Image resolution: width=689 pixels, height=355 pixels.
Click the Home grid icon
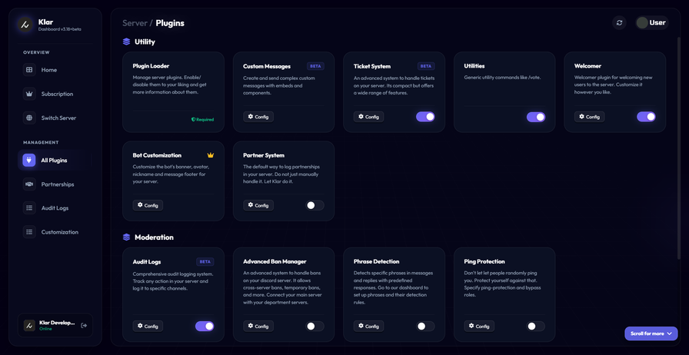coord(29,70)
